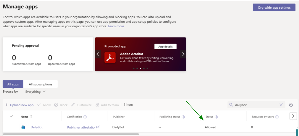Show next promoted app with right arrow
This screenshot has width=299, height=136.
[183, 54]
